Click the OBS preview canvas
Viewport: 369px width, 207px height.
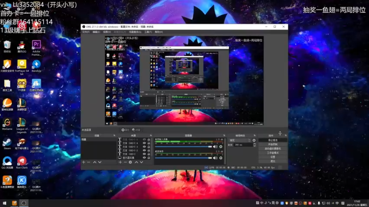[184, 80]
